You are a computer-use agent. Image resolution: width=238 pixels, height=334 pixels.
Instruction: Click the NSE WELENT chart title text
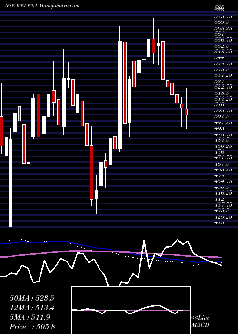22,5
